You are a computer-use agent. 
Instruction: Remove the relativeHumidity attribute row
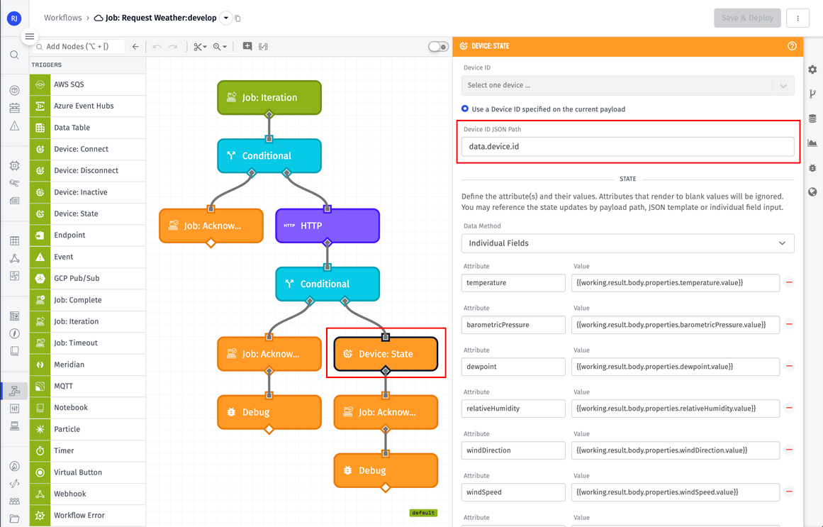(x=789, y=409)
